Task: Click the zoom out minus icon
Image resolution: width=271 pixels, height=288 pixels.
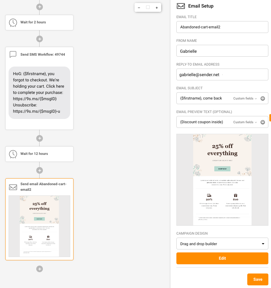Action: pos(139,8)
